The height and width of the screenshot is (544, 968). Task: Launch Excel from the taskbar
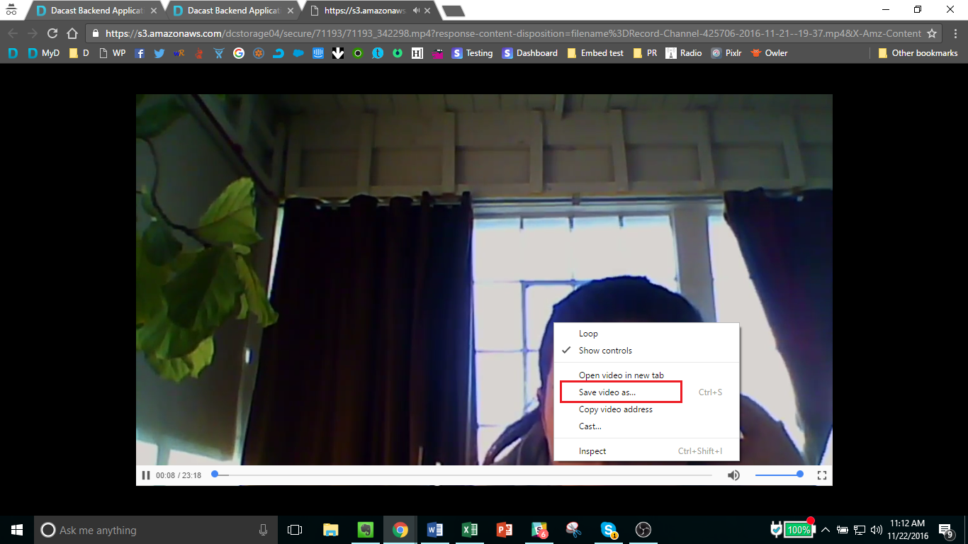tap(470, 530)
